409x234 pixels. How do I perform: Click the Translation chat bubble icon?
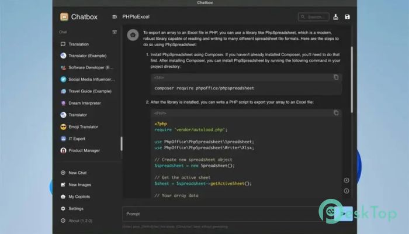(x=63, y=44)
